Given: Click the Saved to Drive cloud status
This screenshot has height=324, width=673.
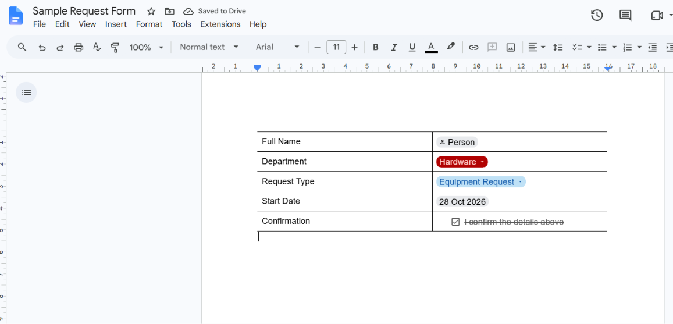Looking at the screenshot, I should [215, 11].
